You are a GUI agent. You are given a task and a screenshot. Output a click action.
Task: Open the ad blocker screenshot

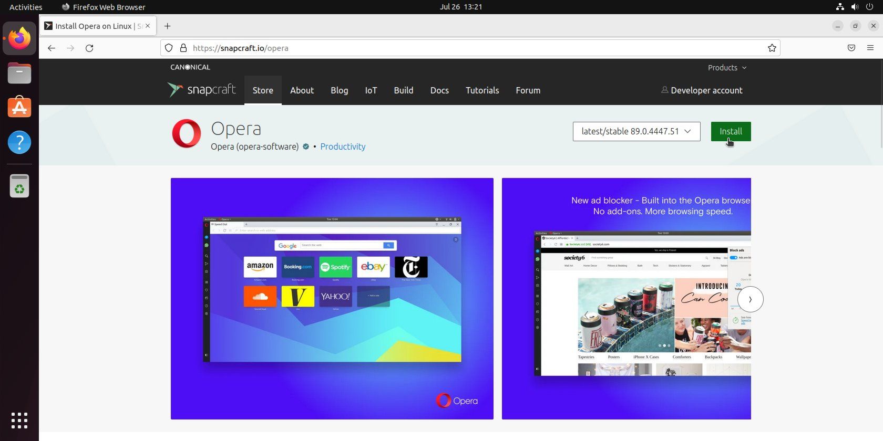[x=627, y=299]
